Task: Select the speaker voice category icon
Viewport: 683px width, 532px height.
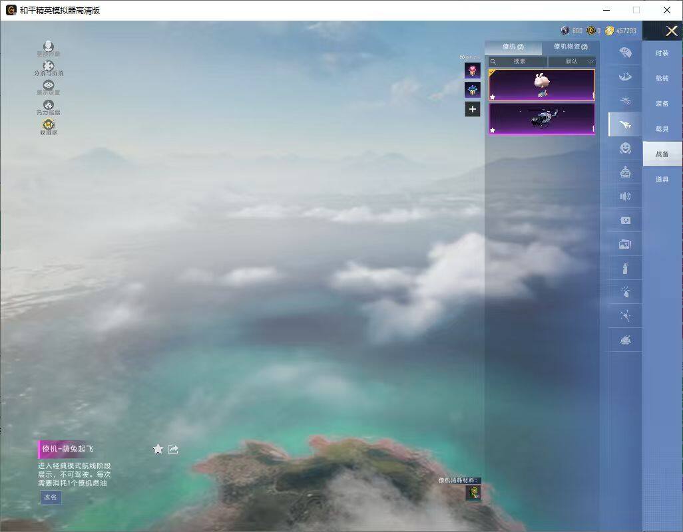Action: [626, 197]
